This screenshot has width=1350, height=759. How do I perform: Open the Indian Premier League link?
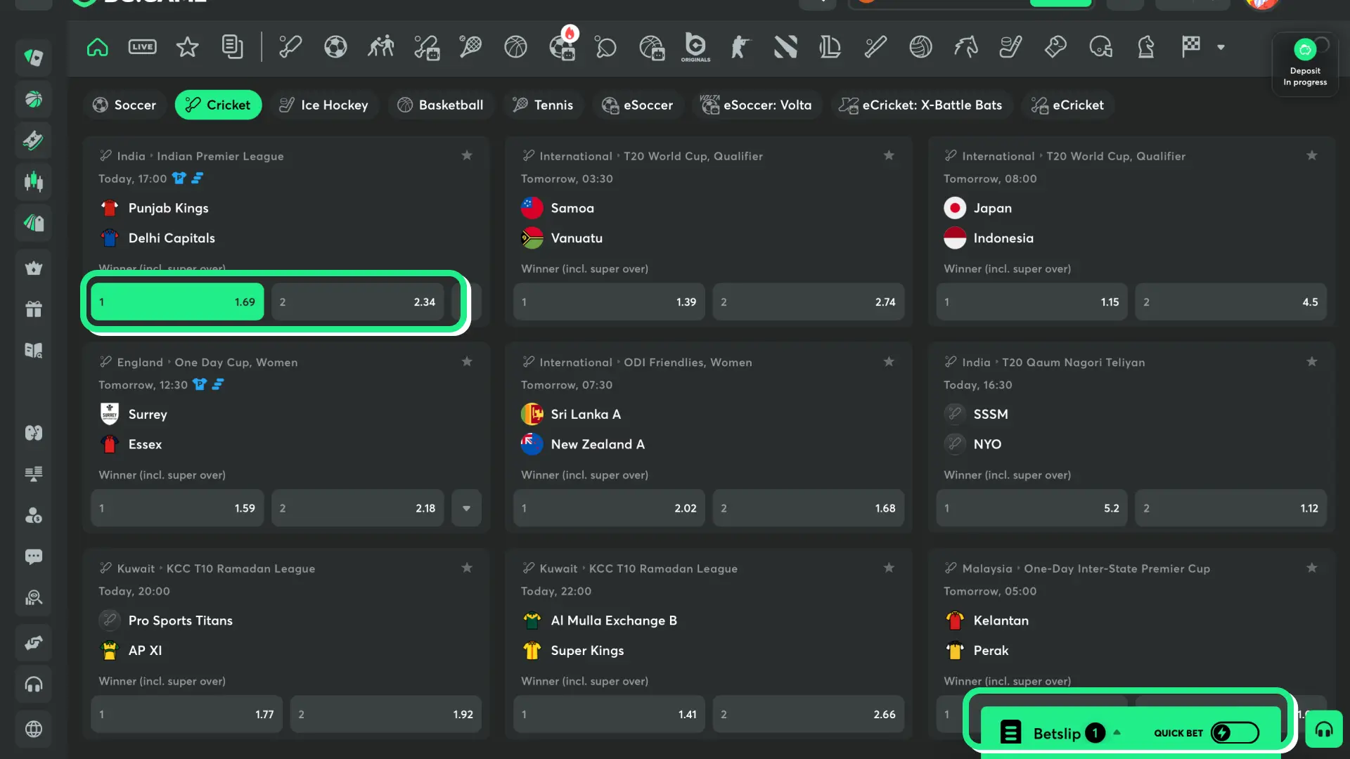tap(220, 156)
